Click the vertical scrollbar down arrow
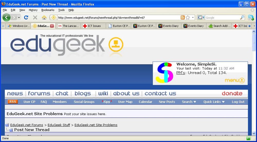 254,133
